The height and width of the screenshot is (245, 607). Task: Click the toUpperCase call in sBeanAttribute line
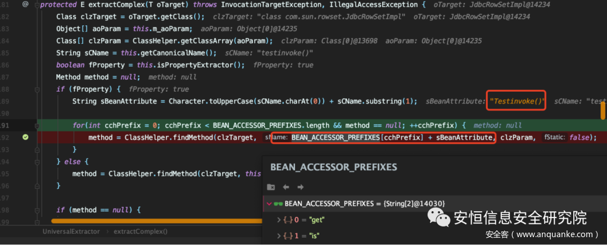(x=229, y=101)
